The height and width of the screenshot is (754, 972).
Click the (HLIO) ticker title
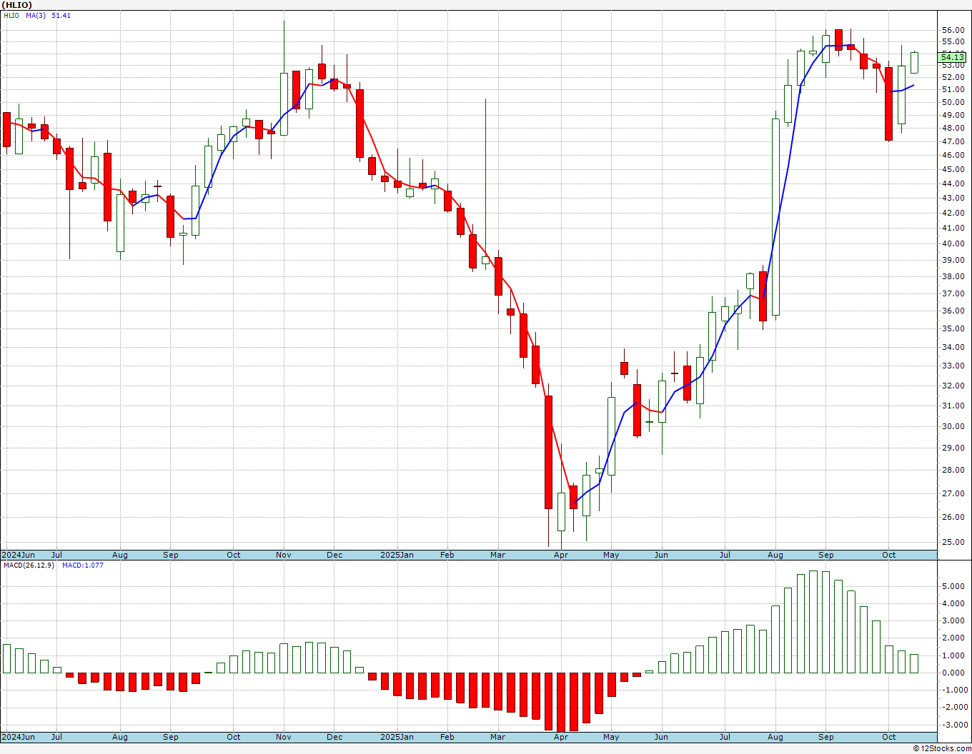(16, 5)
